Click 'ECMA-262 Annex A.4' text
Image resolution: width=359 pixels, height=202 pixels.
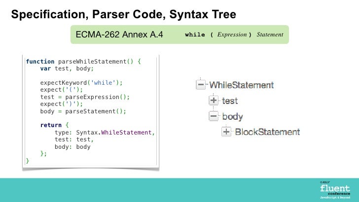pos(119,34)
